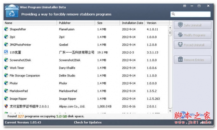Click the Pholor program icon

pyautogui.click(x=6, y=83)
